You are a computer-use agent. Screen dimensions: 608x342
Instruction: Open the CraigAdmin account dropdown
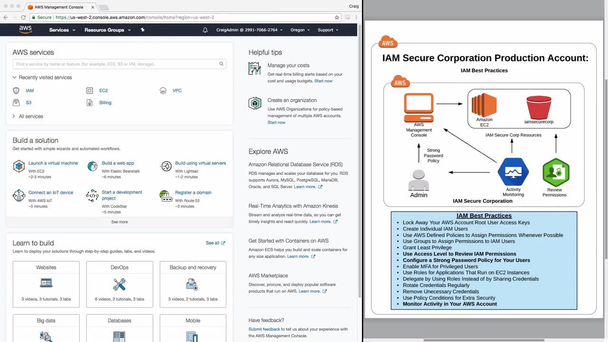[x=249, y=30]
